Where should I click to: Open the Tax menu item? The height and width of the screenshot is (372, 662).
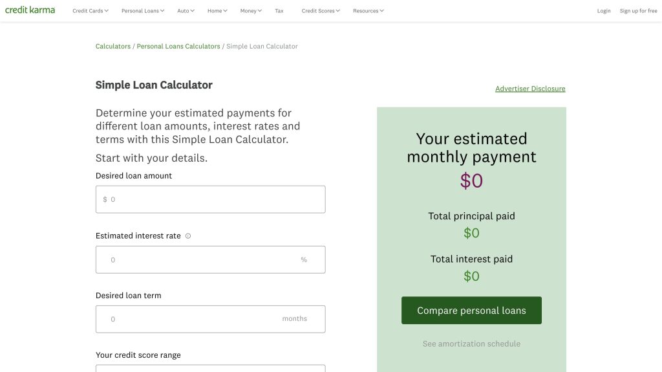pos(279,11)
